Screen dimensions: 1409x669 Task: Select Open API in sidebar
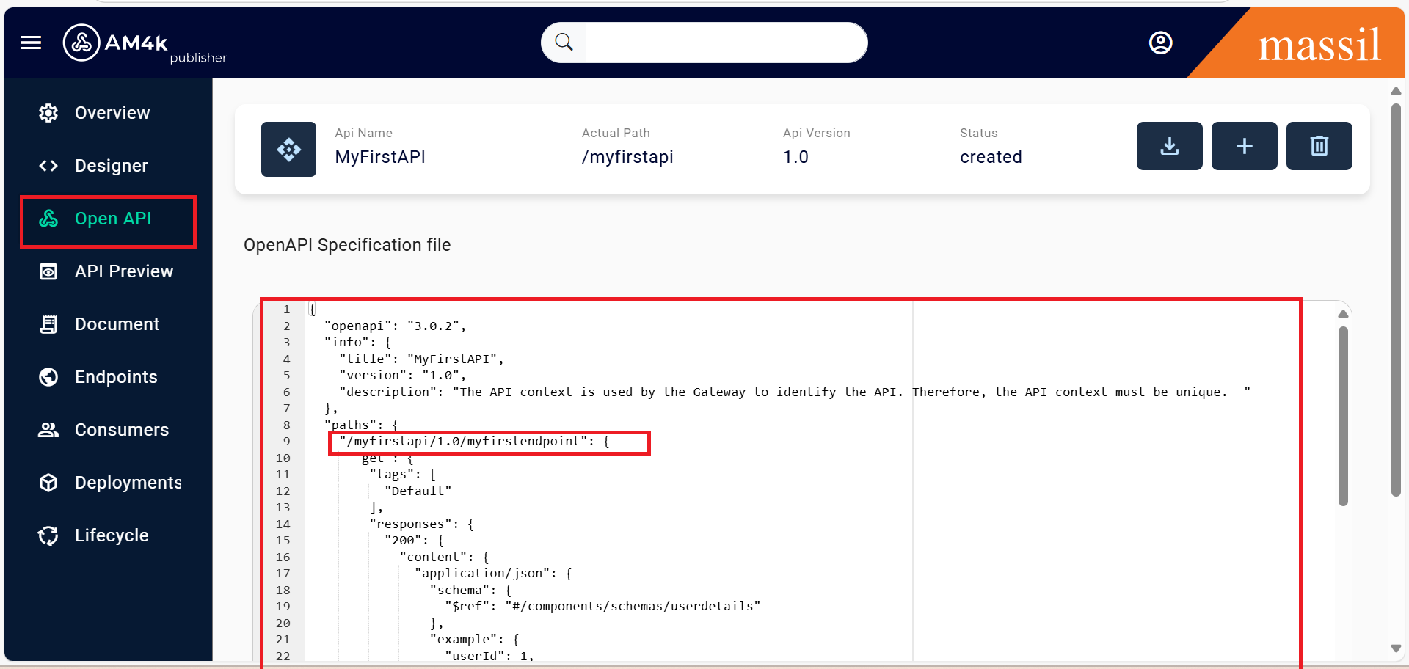point(112,219)
